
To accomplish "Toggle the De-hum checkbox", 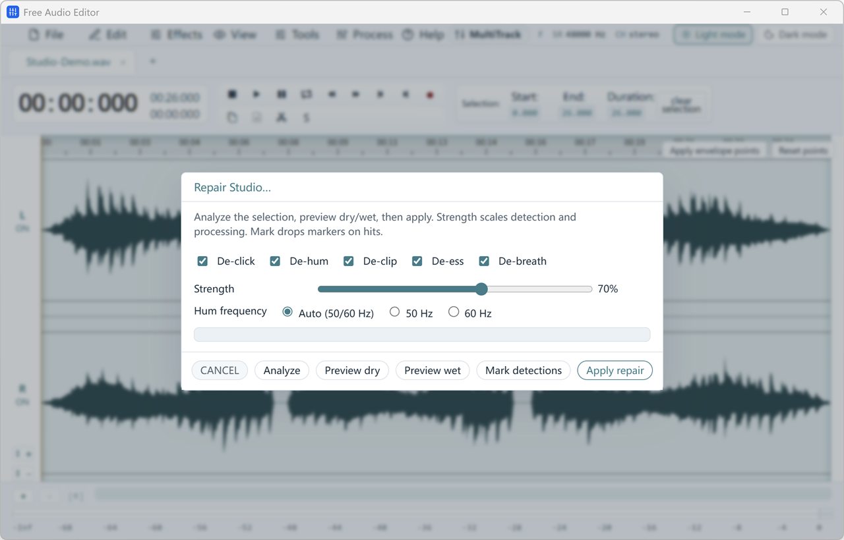I will pos(275,261).
